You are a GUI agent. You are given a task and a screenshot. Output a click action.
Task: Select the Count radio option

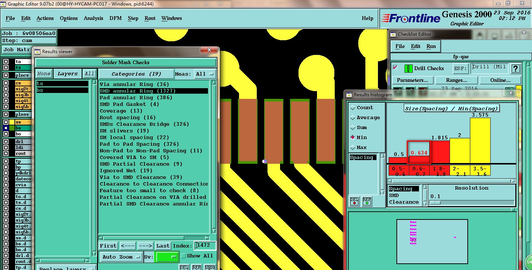pos(352,108)
